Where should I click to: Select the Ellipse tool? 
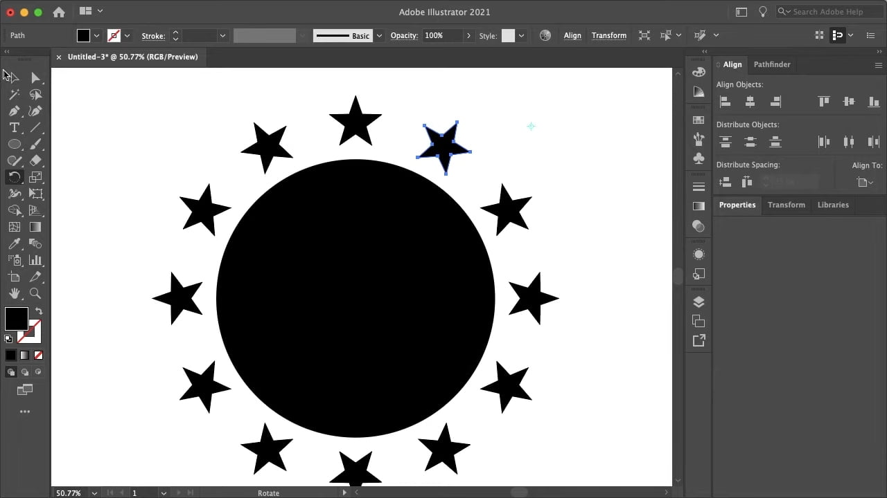(x=15, y=144)
